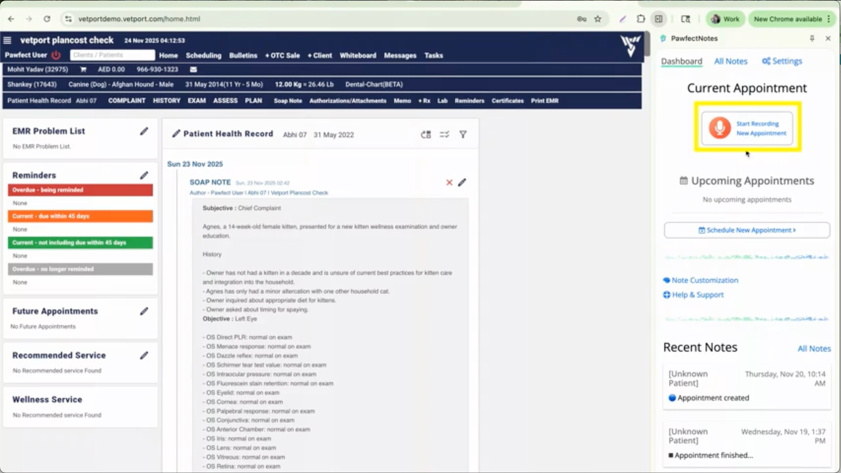Open the Help & Support link

click(x=693, y=295)
